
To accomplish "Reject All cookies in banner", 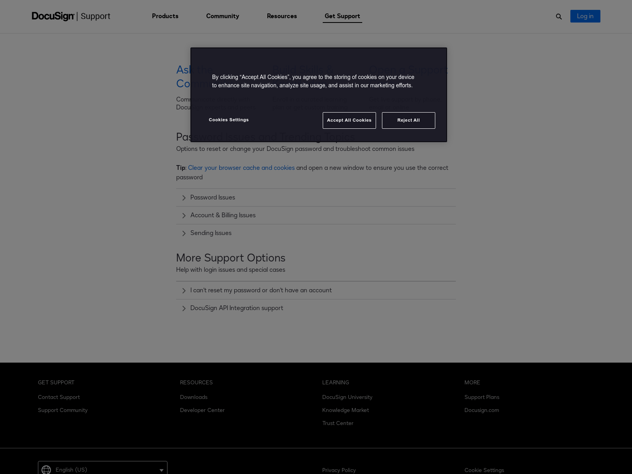I will (x=408, y=120).
